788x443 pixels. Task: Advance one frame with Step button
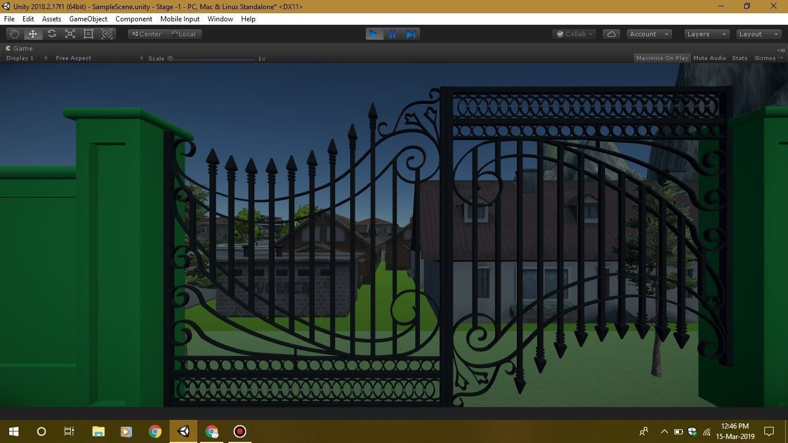click(411, 34)
